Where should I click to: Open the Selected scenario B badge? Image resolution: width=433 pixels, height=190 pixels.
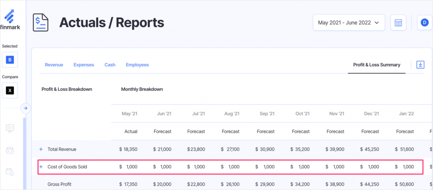pos(10,60)
